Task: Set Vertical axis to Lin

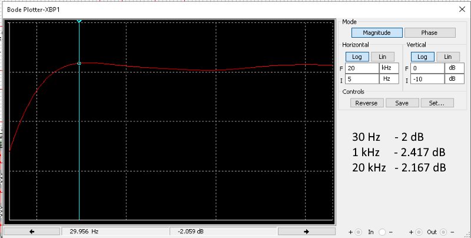Action: 447,57
